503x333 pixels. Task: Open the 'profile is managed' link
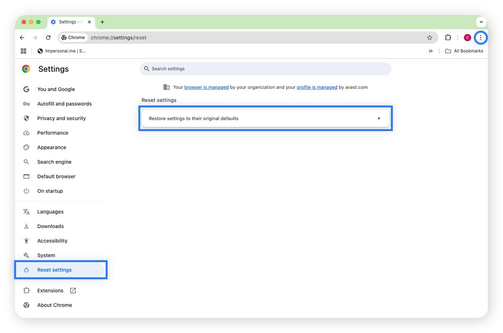(317, 87)
